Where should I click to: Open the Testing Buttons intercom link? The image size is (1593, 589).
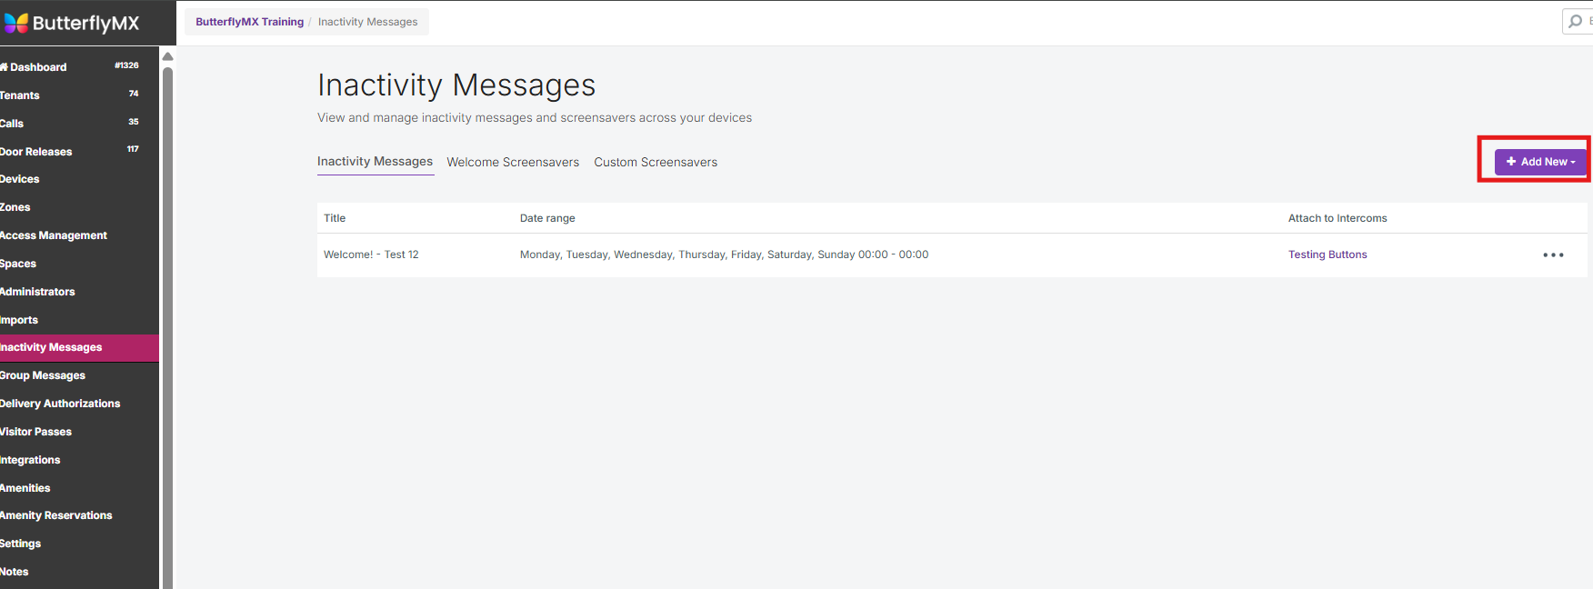point(1327,255)
